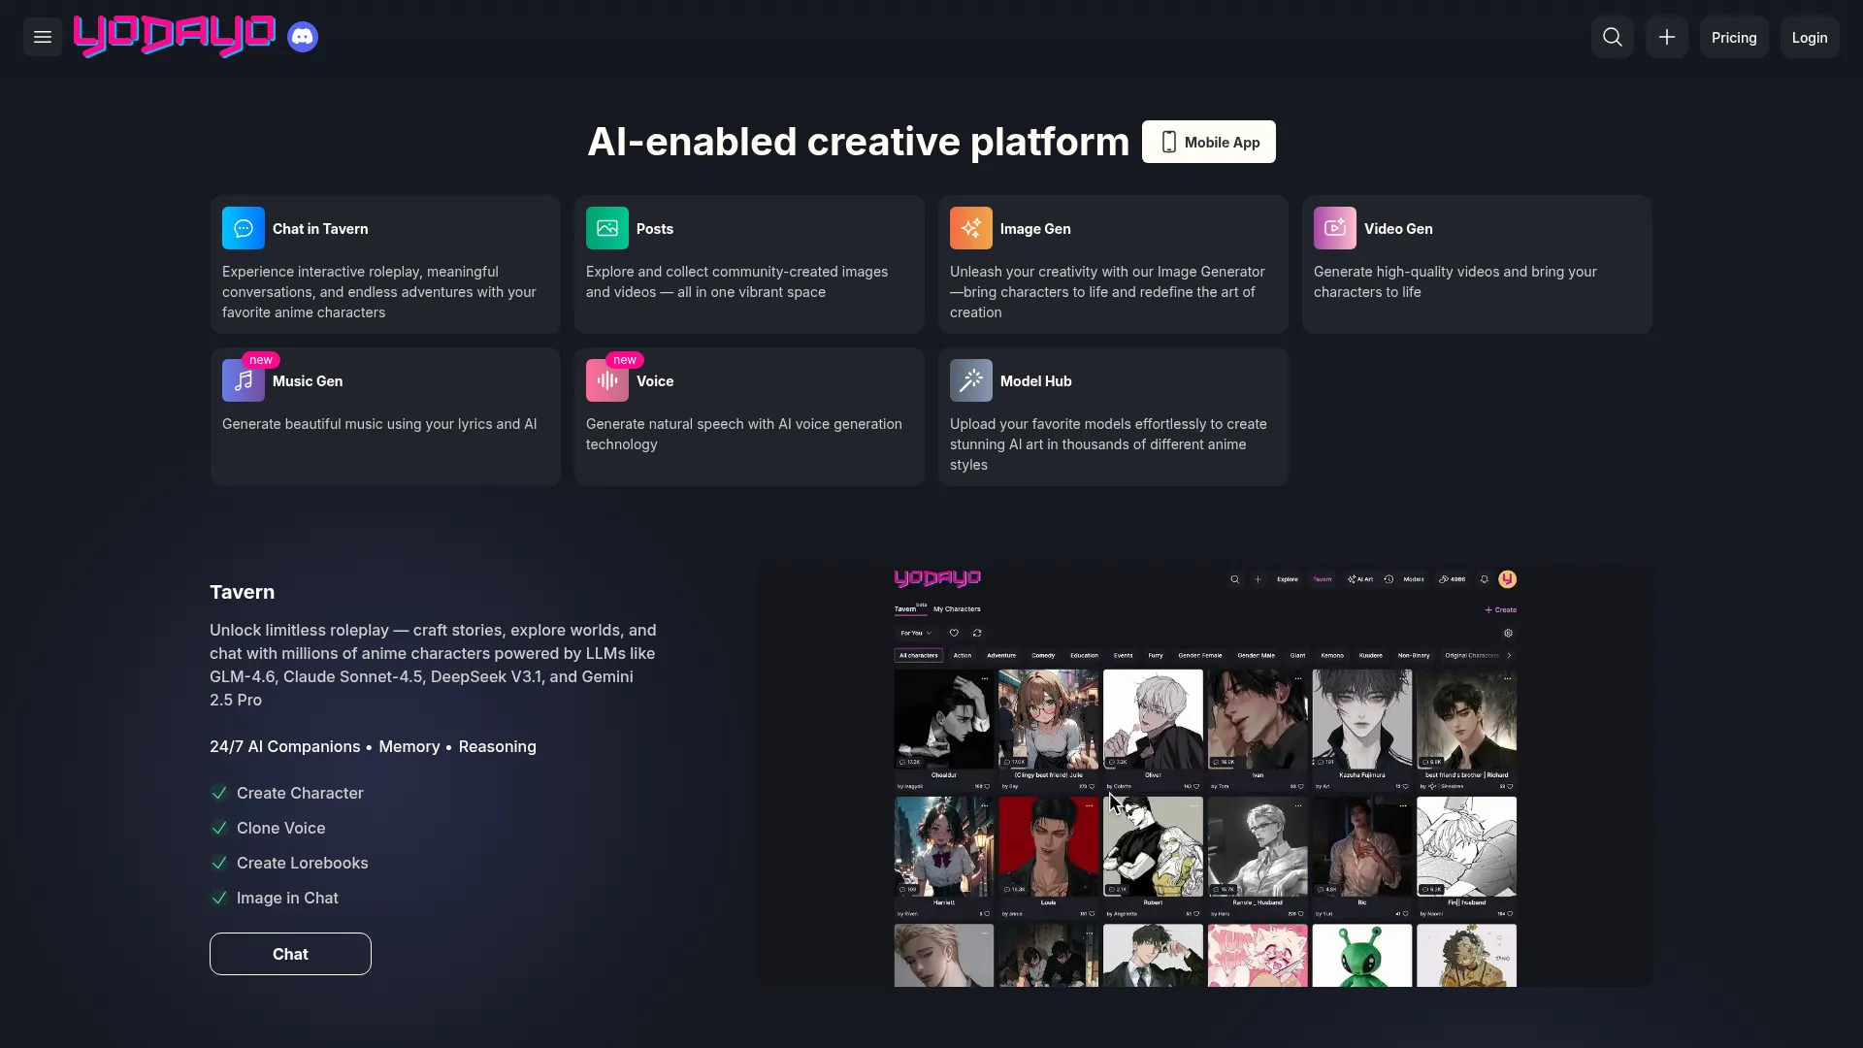Select the Chat in Tavern speech bubble icon
The height and width of the screenshot is (1048, 1863).
pyautogui.click(x=243, y=227)
